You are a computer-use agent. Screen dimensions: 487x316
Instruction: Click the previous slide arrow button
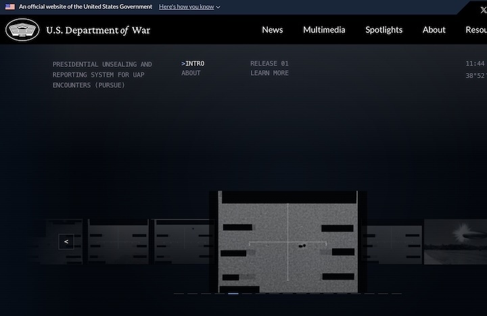[66, 242]
